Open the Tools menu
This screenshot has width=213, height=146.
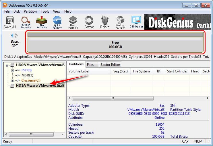coord(45,11)
